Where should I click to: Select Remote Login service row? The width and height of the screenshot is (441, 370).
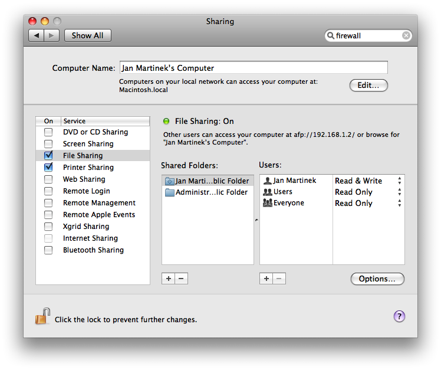(x=93, y=191)
